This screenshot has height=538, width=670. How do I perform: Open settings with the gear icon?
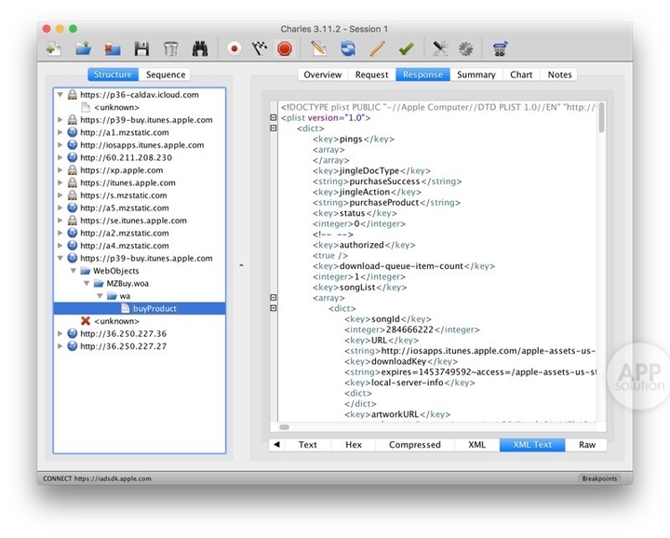[465, 48]
